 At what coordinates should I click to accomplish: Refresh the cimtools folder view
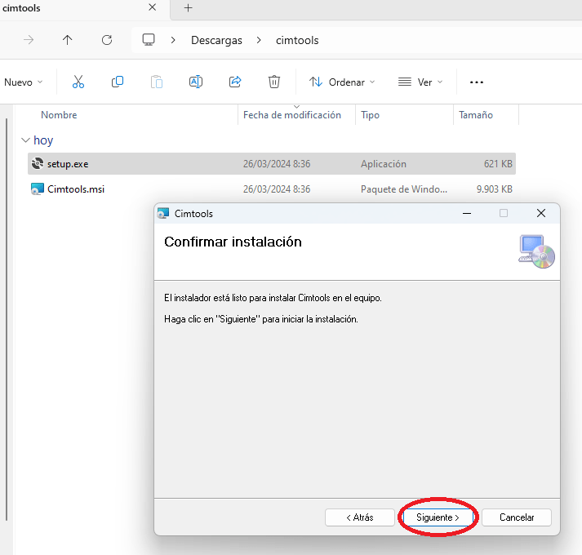coord(107,40)
